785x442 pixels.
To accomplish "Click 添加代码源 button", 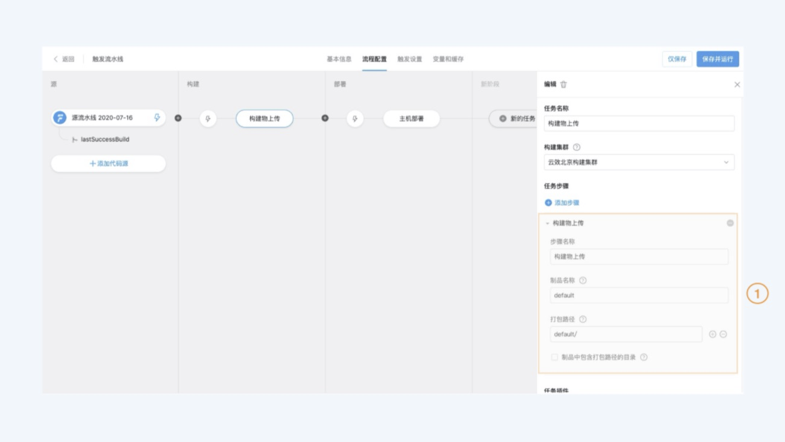I will tap(109, 164).
